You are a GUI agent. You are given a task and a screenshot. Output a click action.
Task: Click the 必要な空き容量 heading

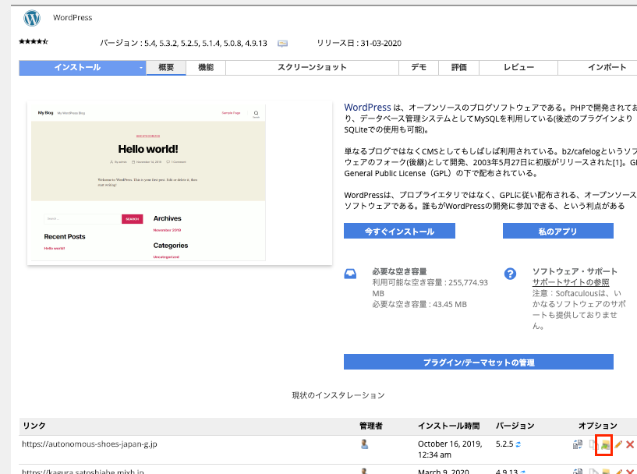coord(399,271)
